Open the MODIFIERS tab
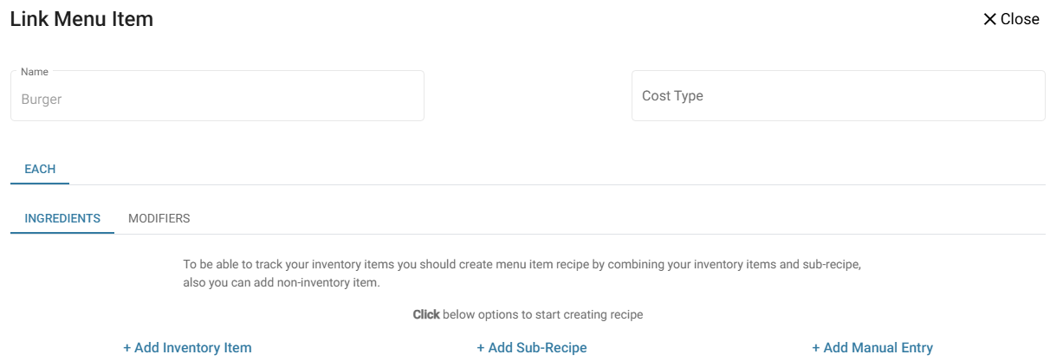Image resolution: width=1050 pixels, height=361 pixels. point(159,218)
